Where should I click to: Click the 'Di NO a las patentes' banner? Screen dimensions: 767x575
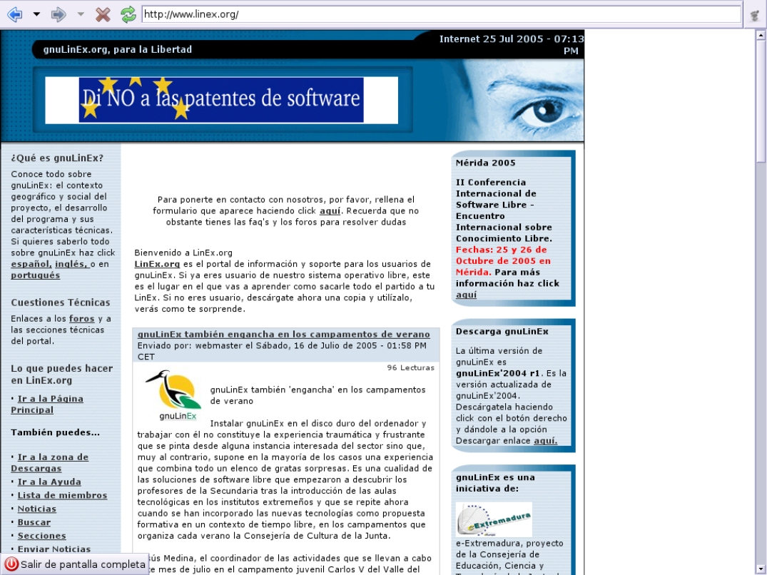(x=221, y=100)
